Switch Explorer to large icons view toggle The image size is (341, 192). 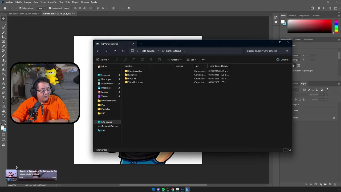[290, 150]
